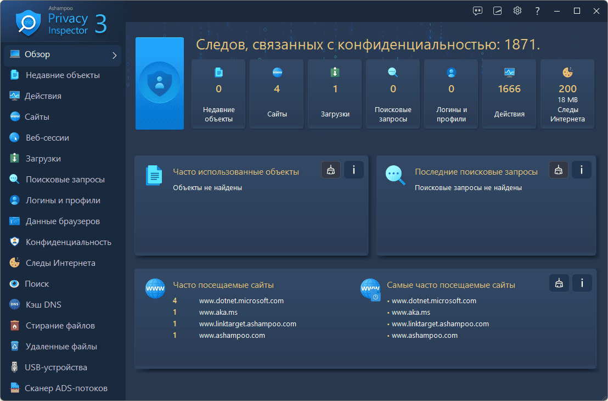This screenshot has height=401, width=608.
Task: Select www.linktarget.ashampoo.com in most visited list
Action: point(440,324)
